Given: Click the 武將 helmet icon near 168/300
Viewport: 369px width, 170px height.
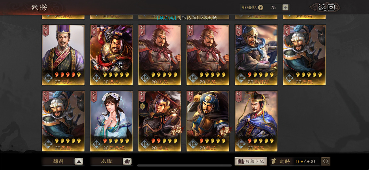Looking at the screenshot, I should (274, 161).
